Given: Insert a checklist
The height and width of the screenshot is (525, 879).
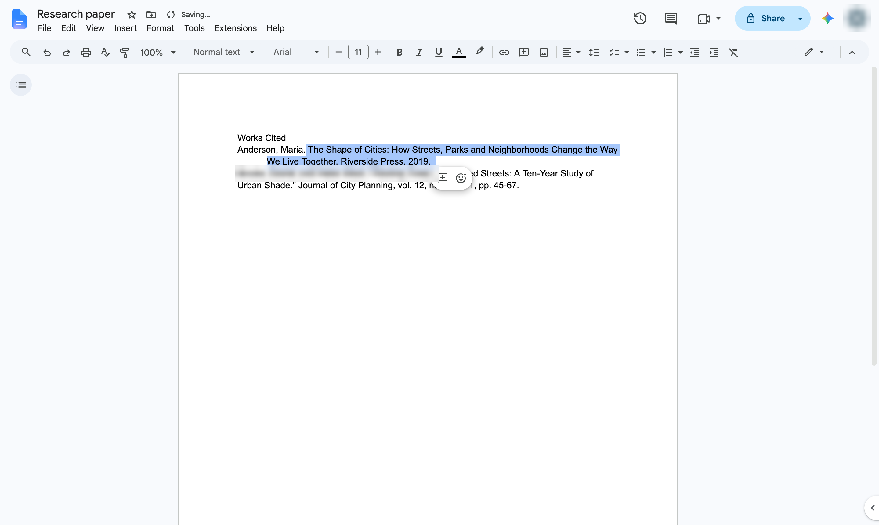Looking at the screenshot, I should pyautogui.click(x=614, y=52).
